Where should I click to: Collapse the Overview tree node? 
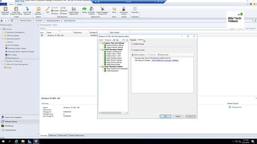pos(1,29)
